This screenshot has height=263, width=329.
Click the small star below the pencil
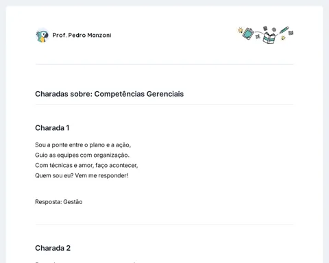pos(283,38)
